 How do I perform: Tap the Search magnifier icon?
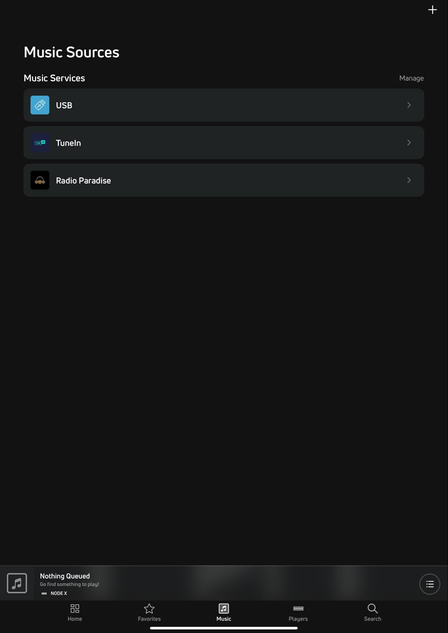(372, 608)
